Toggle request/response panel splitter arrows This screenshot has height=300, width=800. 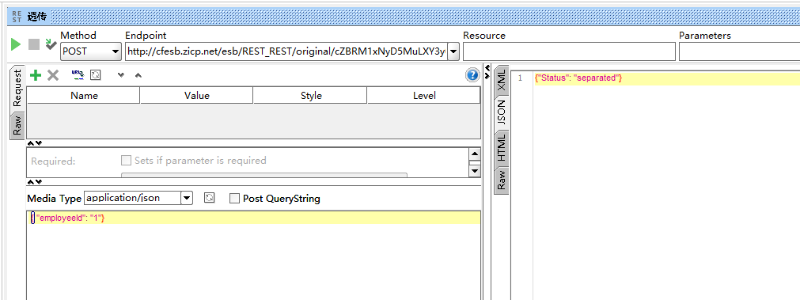(x=487, y=71)
